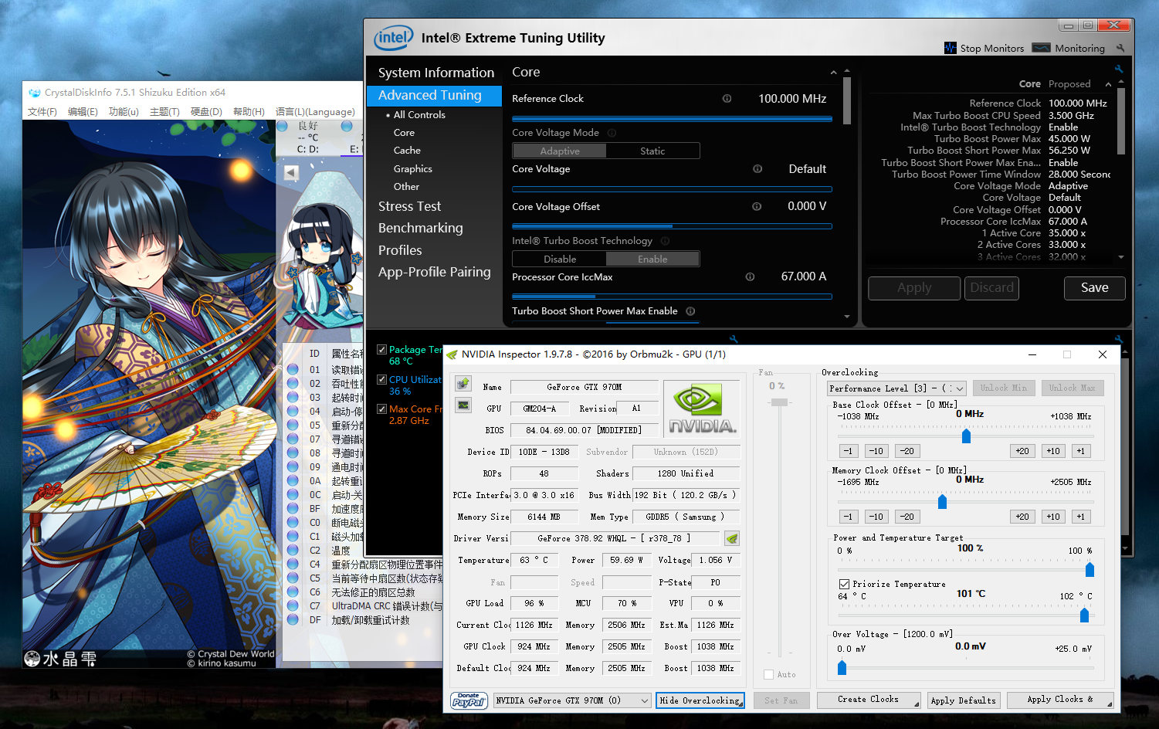Click the NVIDIA logo in Inspector
Image resolution: width=1159 pixels, height=729 pixels.
pos(702,409)
